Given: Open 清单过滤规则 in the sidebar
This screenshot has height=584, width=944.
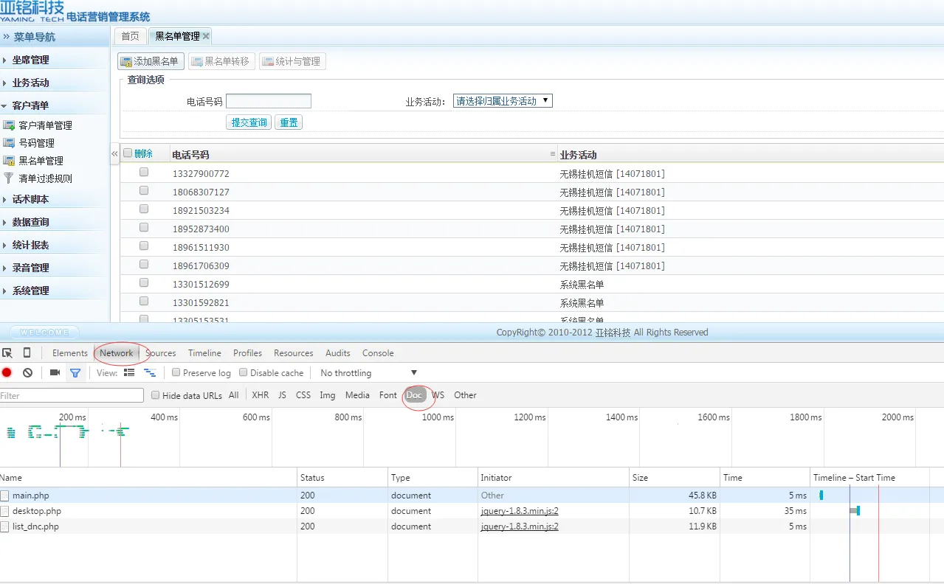Looking at the screenshot, I should pyautogui.click(x=46, y=178).
